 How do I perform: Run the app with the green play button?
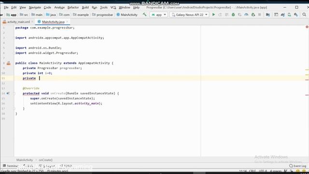[213, 14]
